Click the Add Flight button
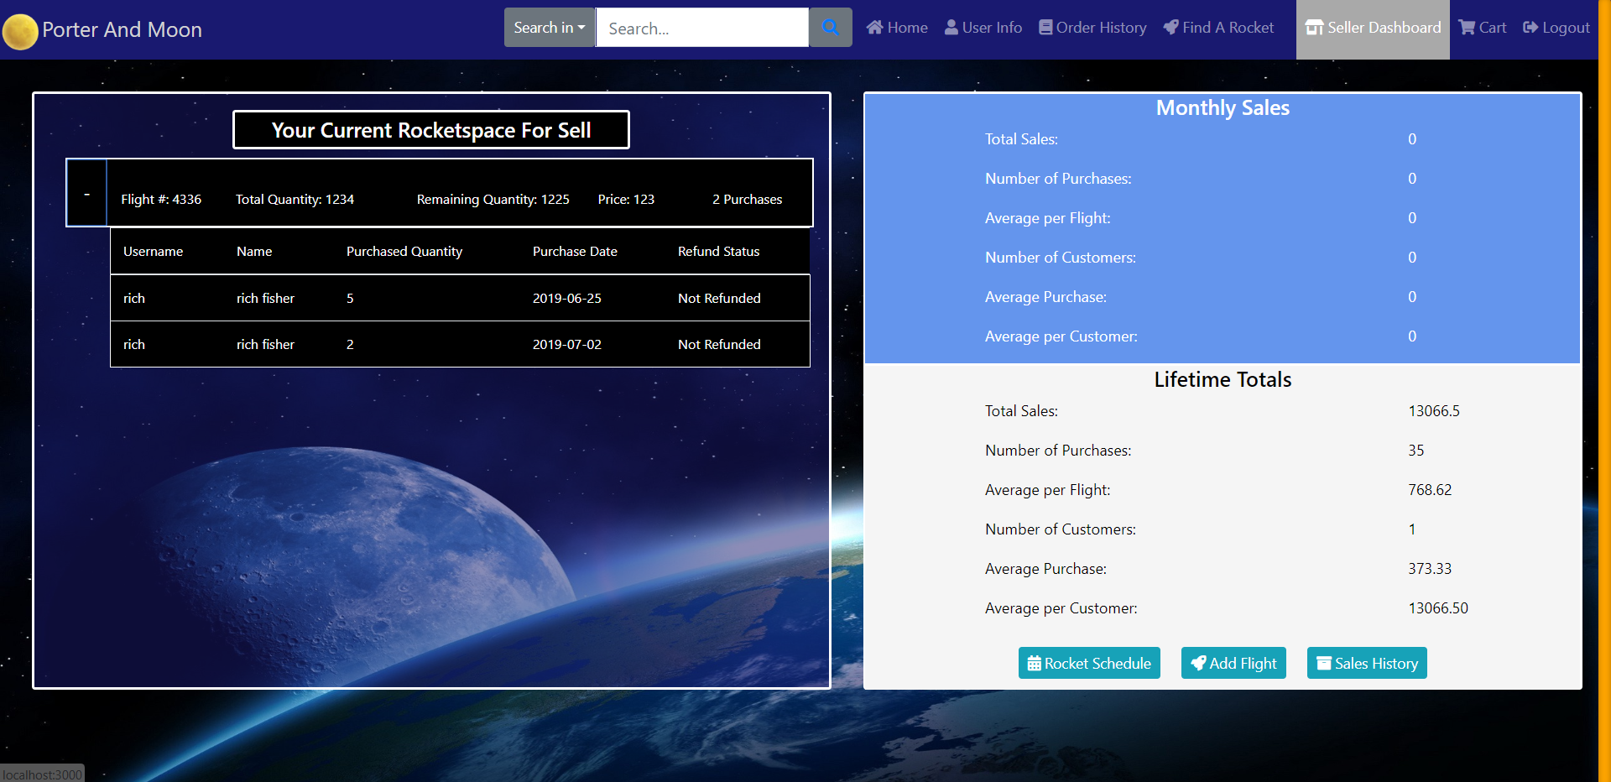 pyautogui.click(x=1233, y=663)
